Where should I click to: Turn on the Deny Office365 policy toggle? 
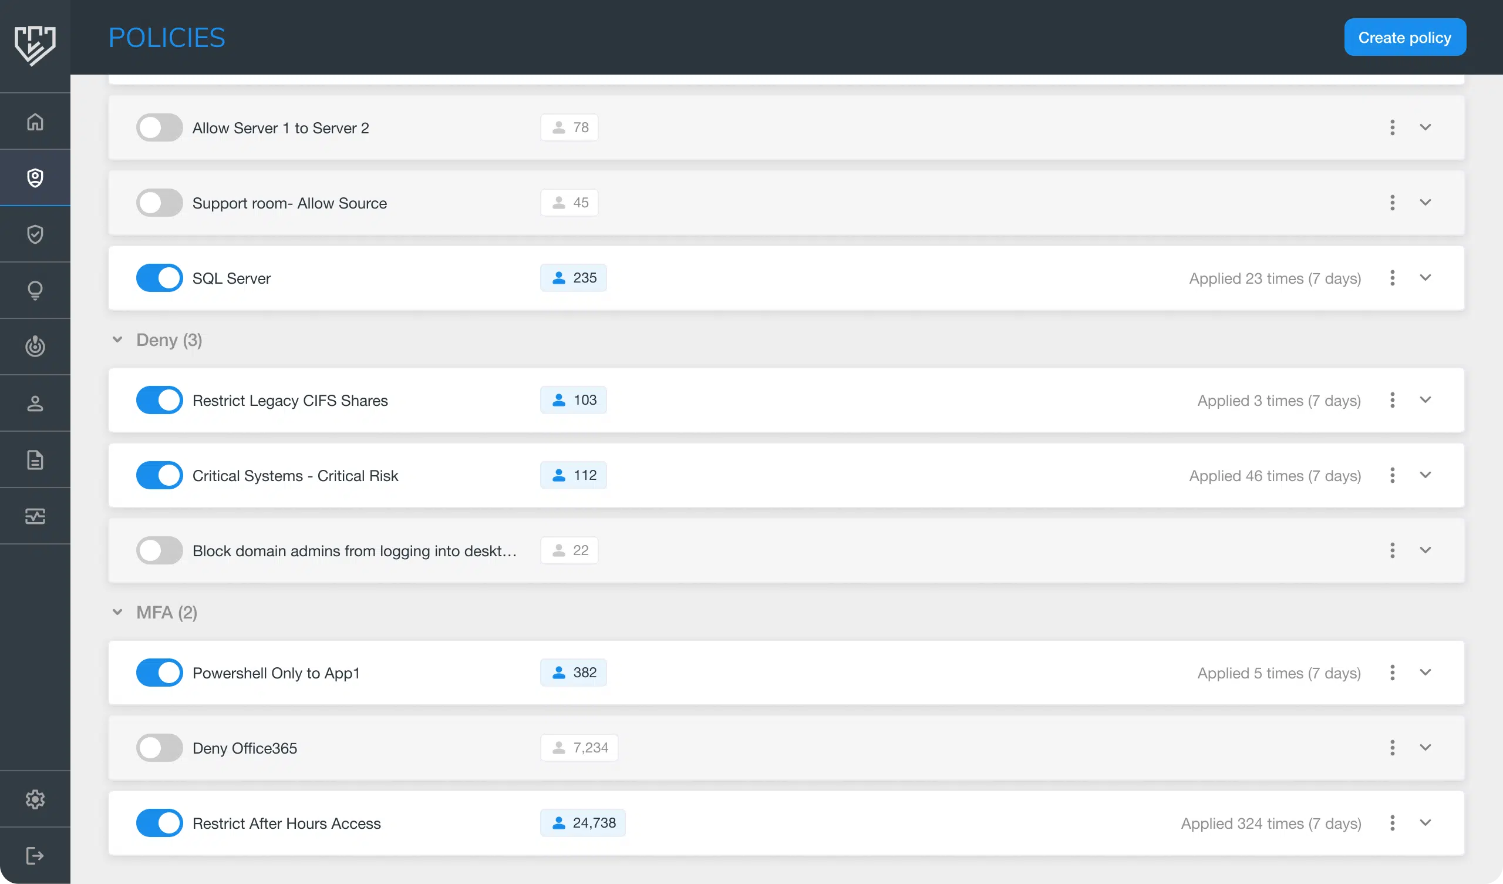click(x=159, y=748)
